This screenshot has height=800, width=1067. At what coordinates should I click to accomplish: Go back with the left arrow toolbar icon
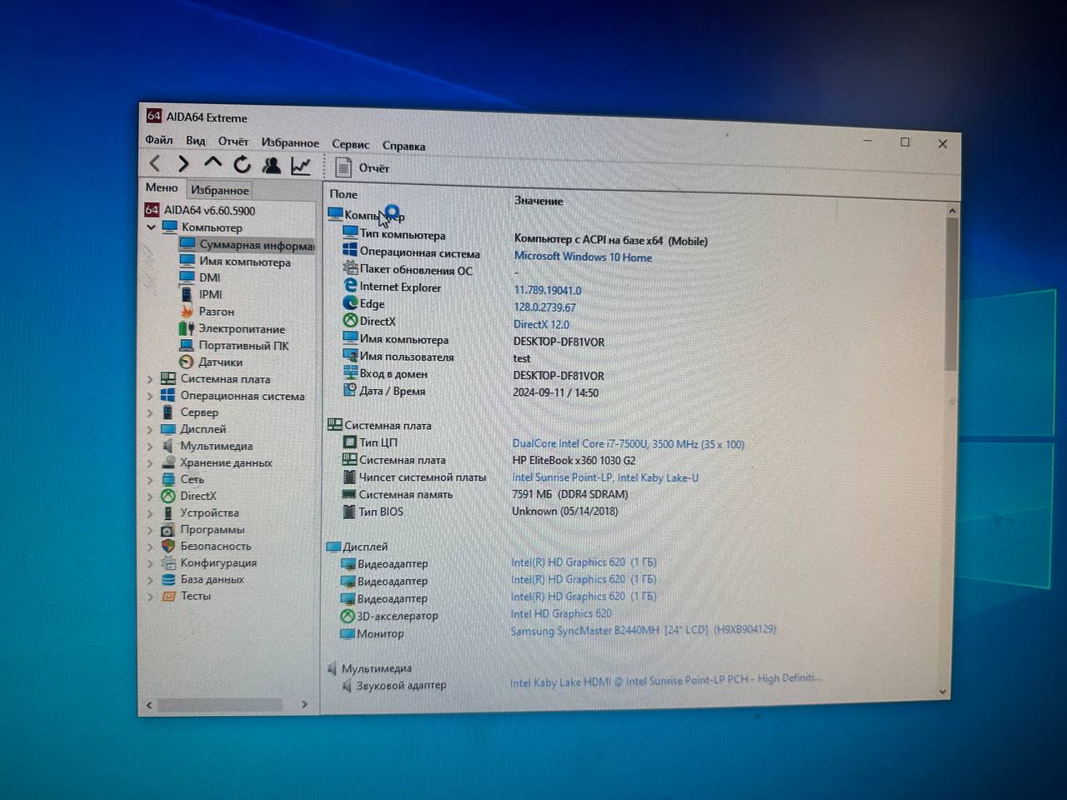point(155,163)
